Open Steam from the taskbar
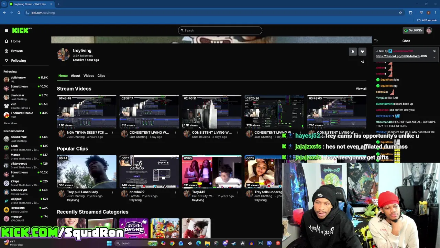Image resolution: width=440 pixels, height=248 pixels. [x=234, y=243]
